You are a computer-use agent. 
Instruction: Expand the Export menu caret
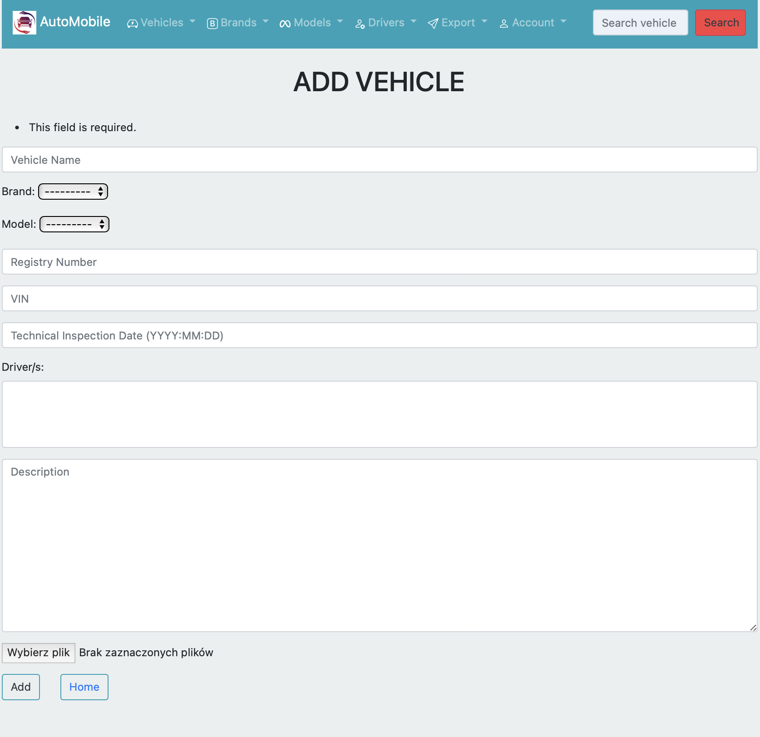[x=484, y=21]
